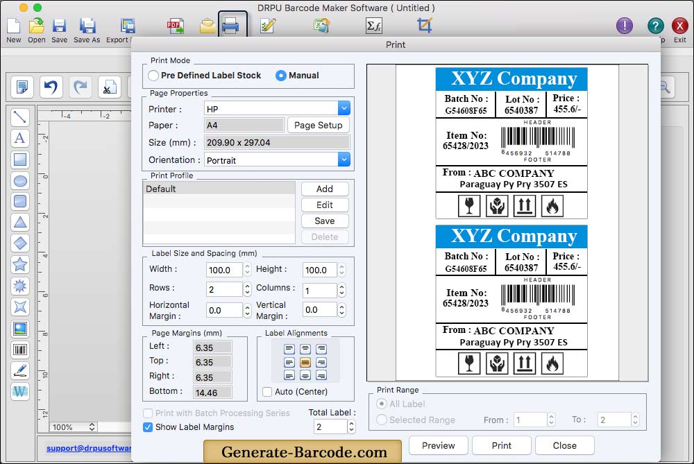Screen dimensions: 694x464
Task: Click the Width stepper arrows
Action: pyautogui.click(x=248, y=269)
